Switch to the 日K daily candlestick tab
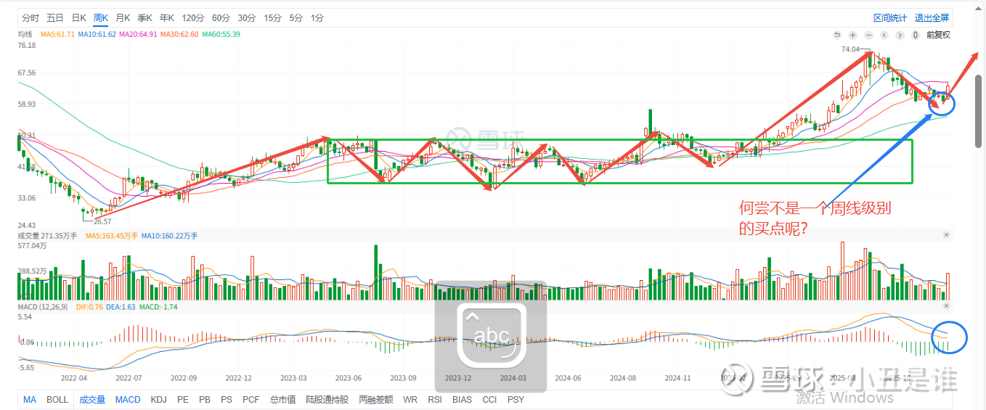Viewport: 986px width, 410px height. pos(78,17)
